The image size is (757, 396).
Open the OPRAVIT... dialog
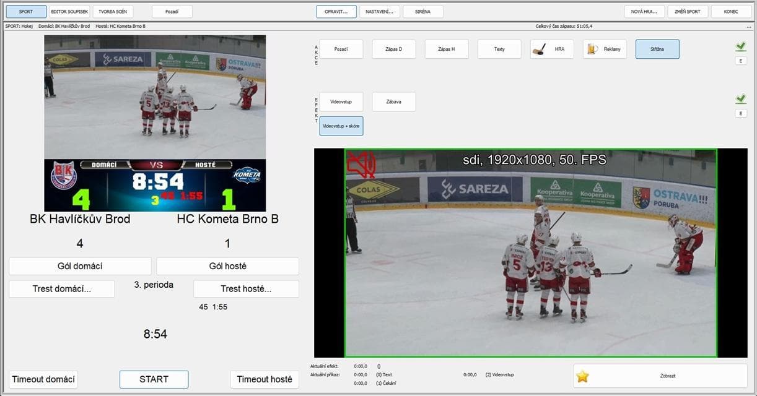point(336,11)
